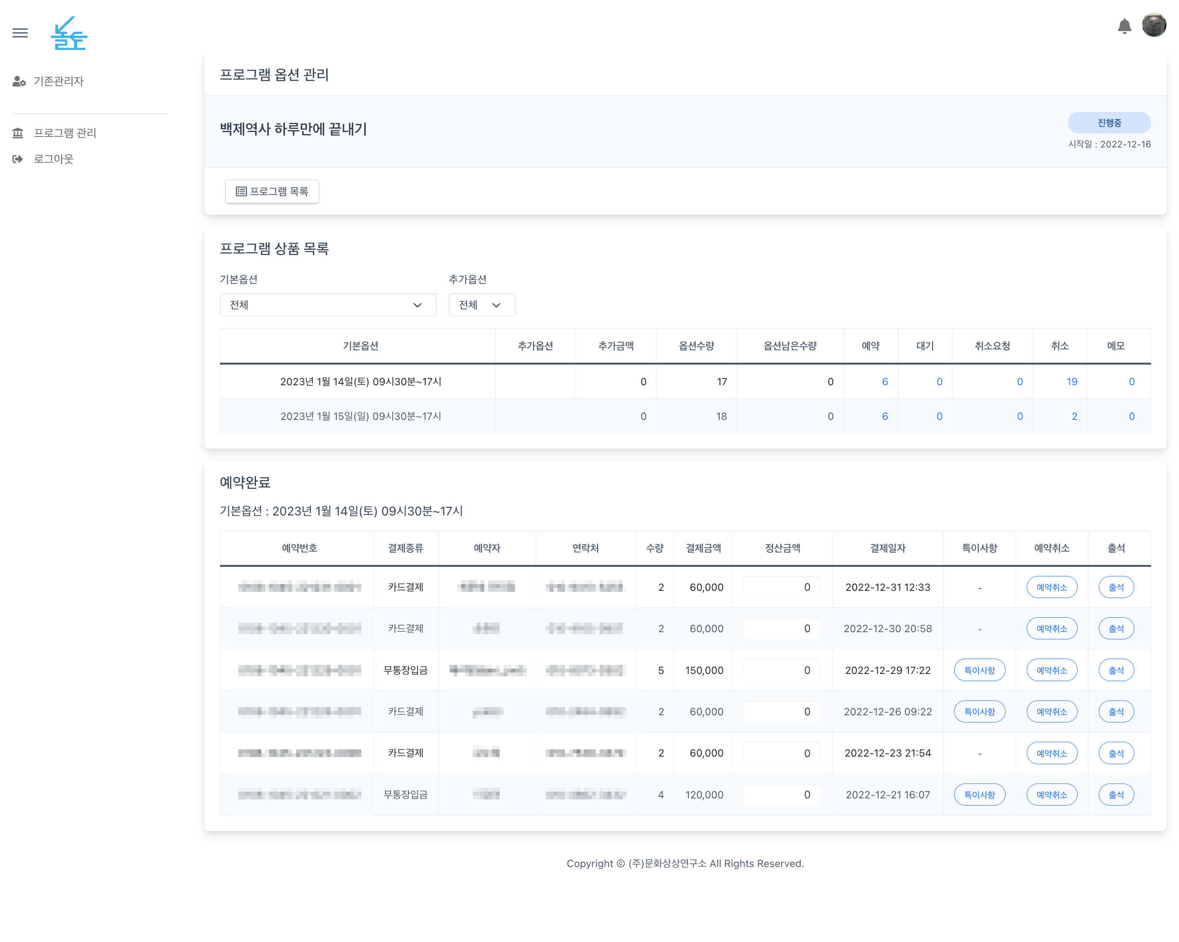Click the 추가옵션 dropdown chevron arrow

(497, 305)
